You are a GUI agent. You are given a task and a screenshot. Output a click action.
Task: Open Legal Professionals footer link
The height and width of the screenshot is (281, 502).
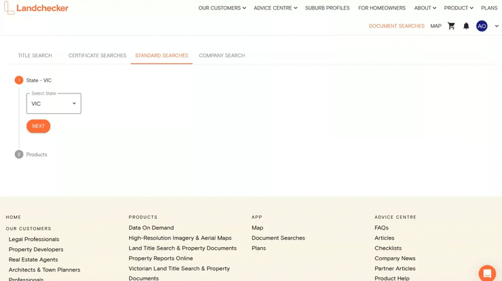34,239
